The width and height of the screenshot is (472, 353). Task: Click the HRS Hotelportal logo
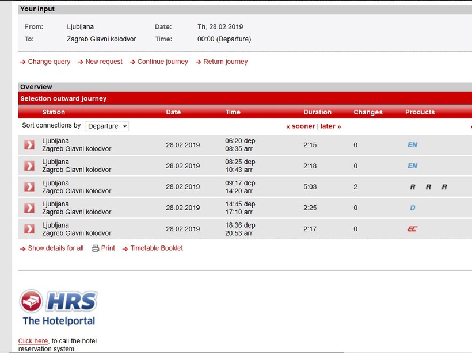click(58, 308)
